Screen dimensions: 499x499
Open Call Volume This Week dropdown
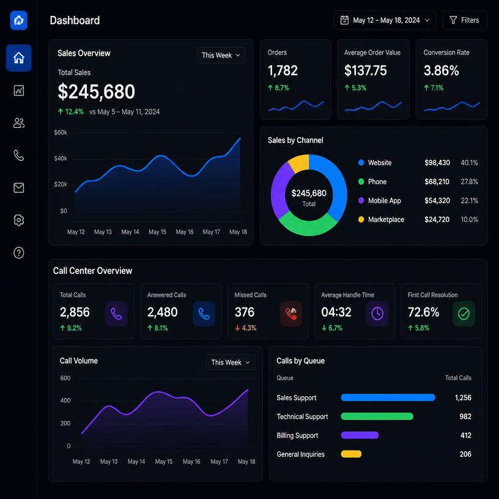pos(231,362)
